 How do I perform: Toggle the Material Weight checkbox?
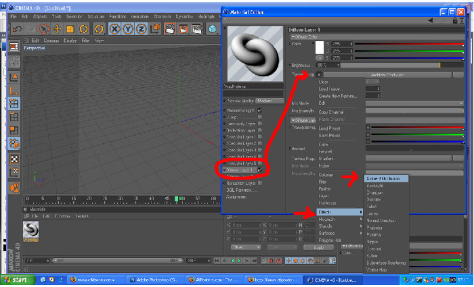tap(259, 110)
